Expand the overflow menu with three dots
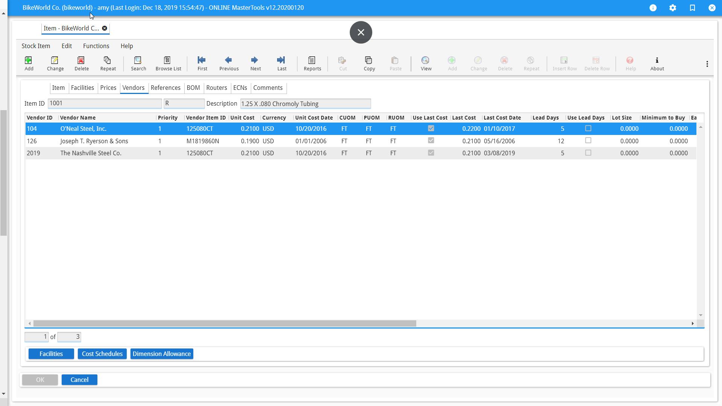Screen dimensions: 722x406 (x=707, y=64)
